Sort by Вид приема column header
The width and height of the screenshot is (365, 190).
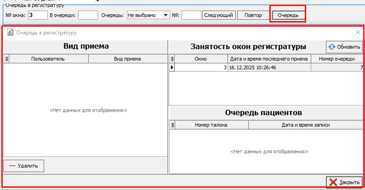point(127,59)
